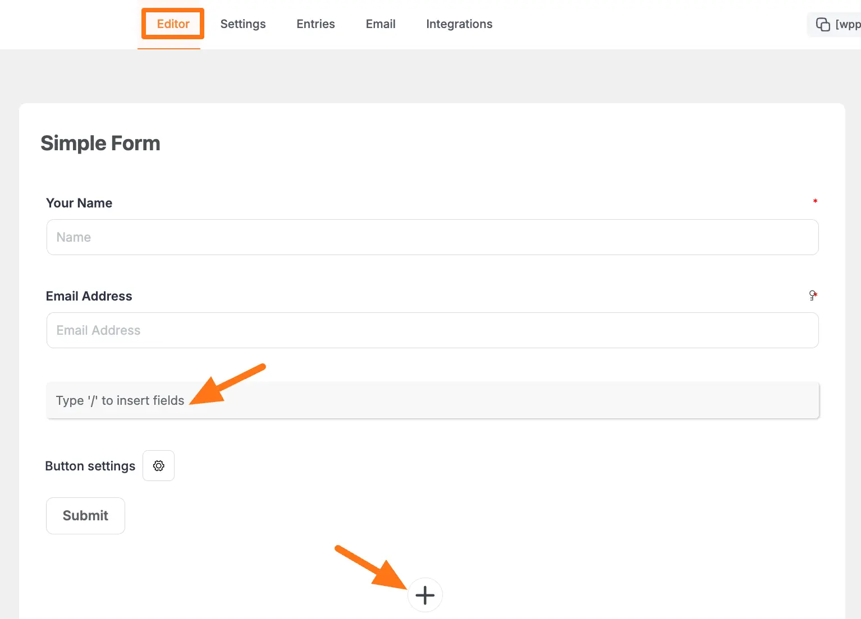Select the Submit button to edit it
Image resolution: width=861 pixels, height=619 pixels.
(85, 515)
